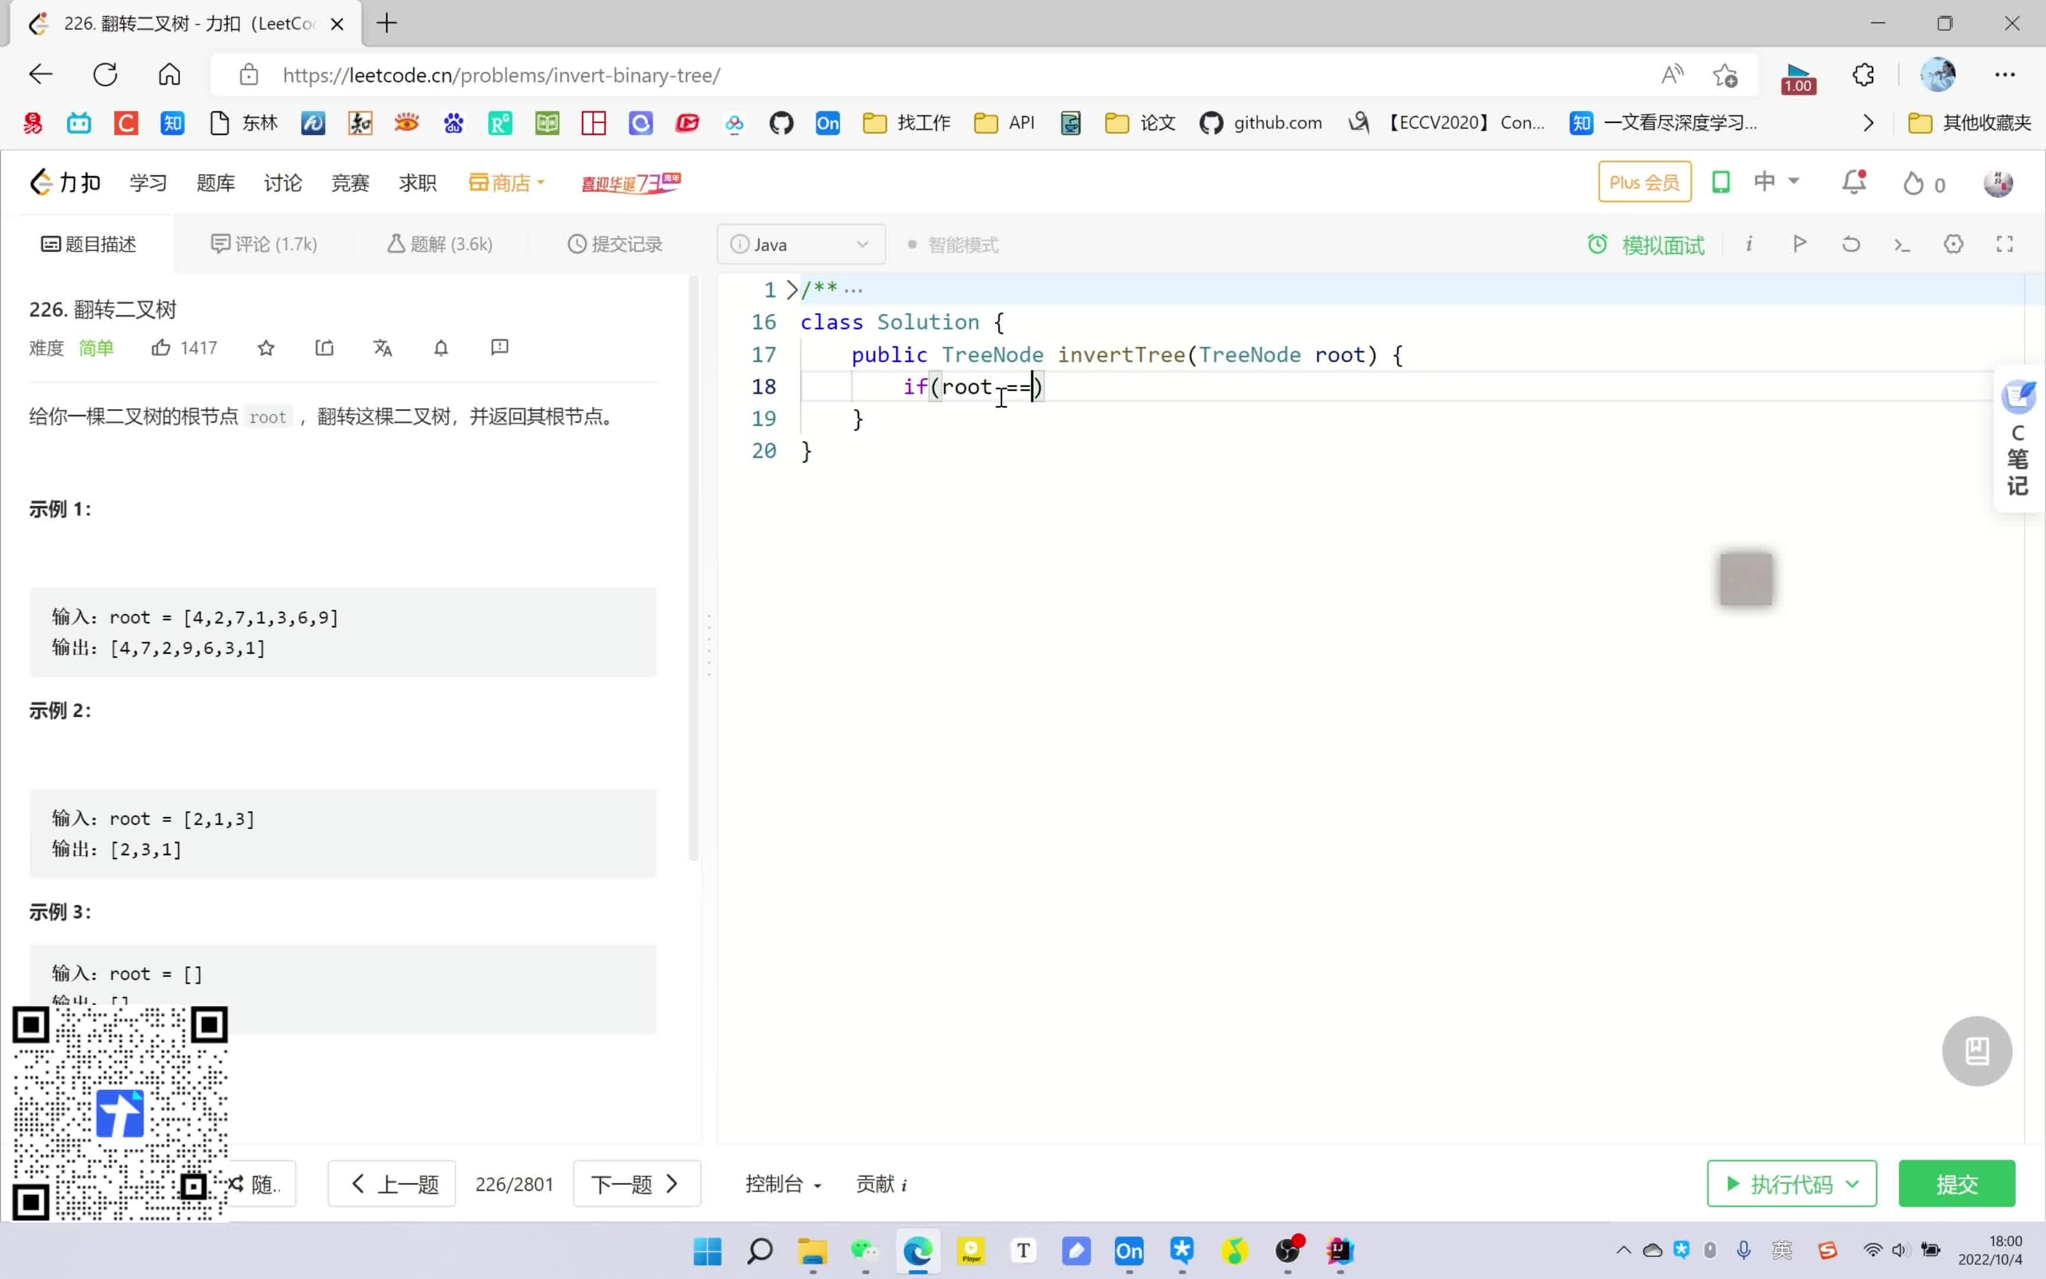Show hidden system tray icons
The width and height of the screenshot is (2046, 1279).
(1623, 1250)
